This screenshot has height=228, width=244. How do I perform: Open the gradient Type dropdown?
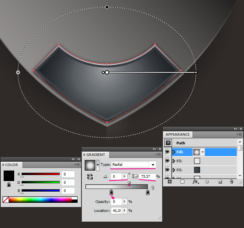click(x=153, y=165)
